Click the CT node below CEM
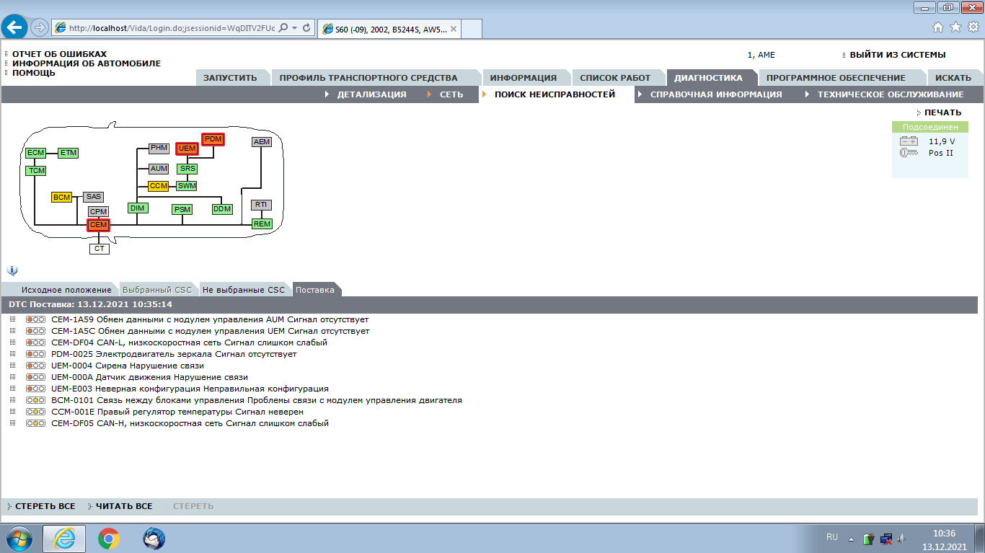The image size is (985, 553). pos(100,249)
